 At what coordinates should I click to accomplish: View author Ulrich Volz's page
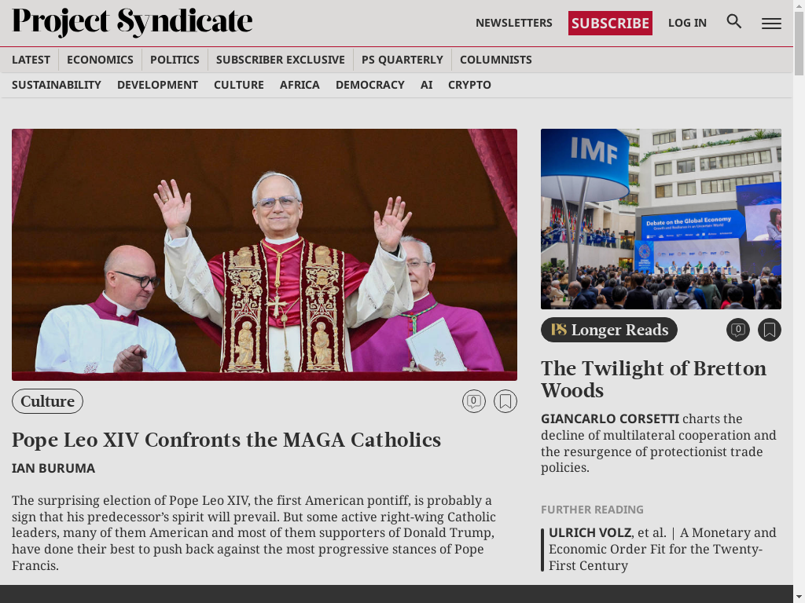pos(590,533)
